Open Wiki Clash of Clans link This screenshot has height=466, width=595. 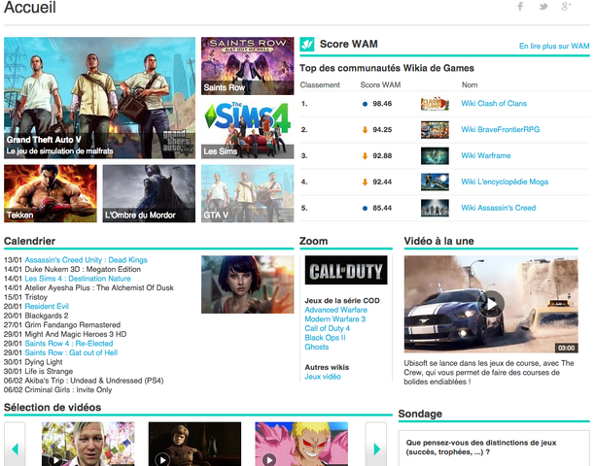[x=494, y=104]
